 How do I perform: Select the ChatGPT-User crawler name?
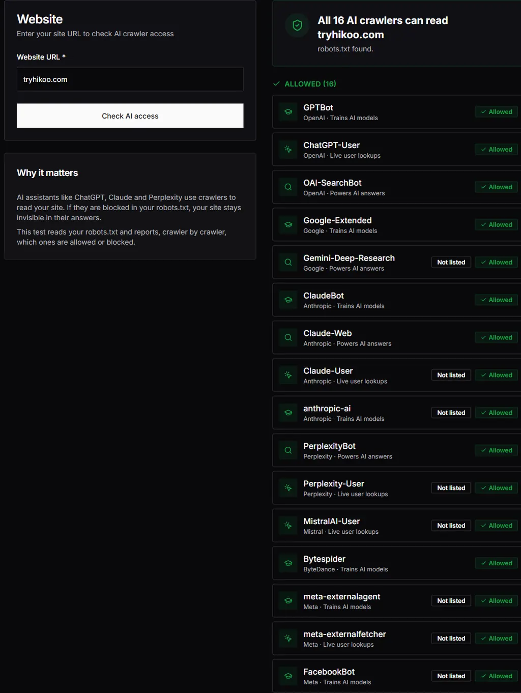[x=331, y=146]
